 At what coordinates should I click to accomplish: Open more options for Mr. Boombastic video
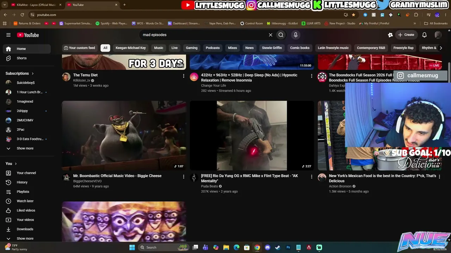pos(184,176)
